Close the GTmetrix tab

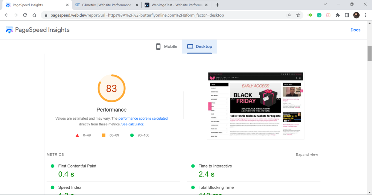click(x=137, y=5)
